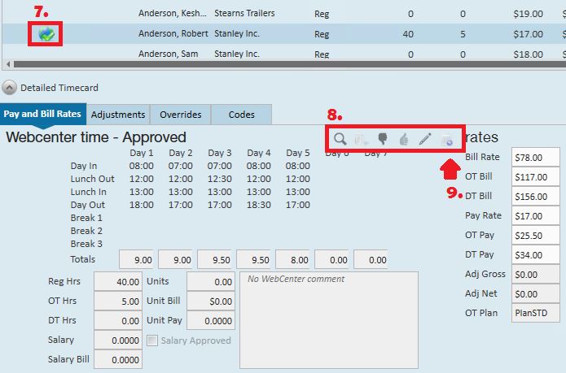Click the Webcenter time - Approved heading
Viewport: 566px width, 373px height.
(x=96, y=137)
